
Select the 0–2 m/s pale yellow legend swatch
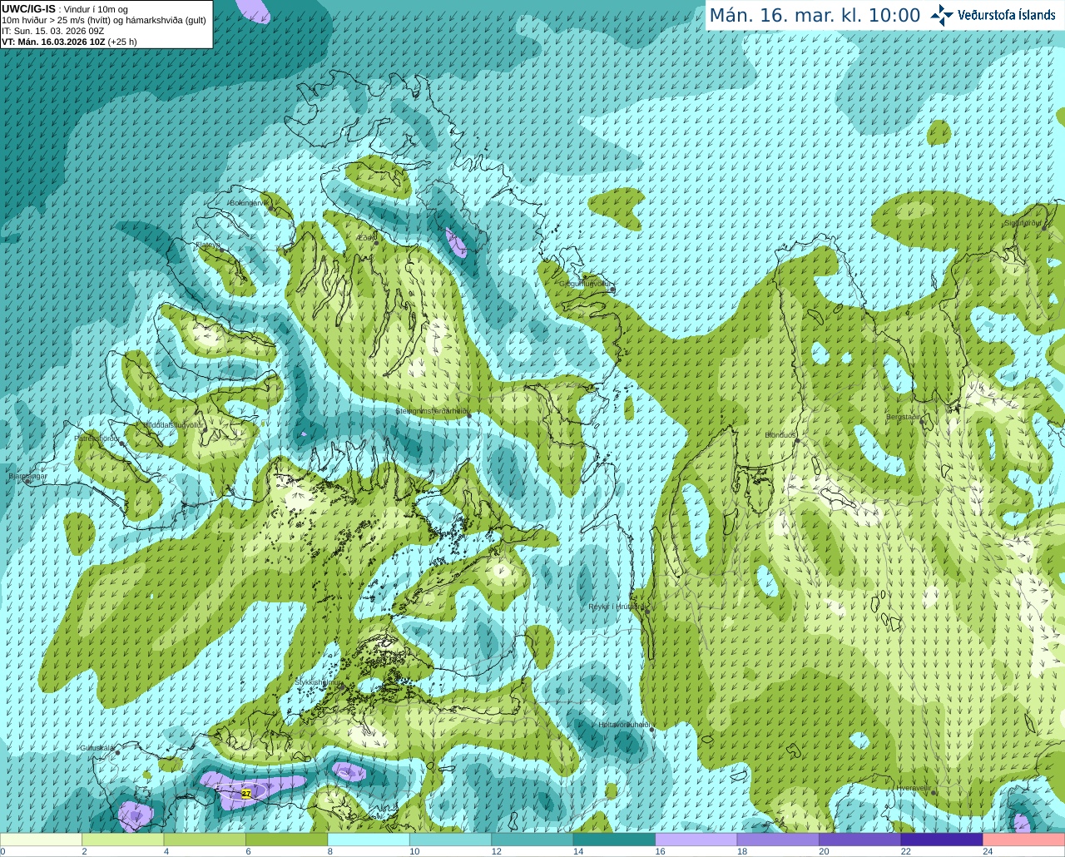(41, 840)
